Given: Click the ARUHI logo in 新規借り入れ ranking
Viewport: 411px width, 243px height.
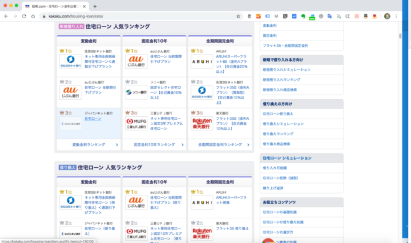Looking at the screenshot, I should 202,62.
